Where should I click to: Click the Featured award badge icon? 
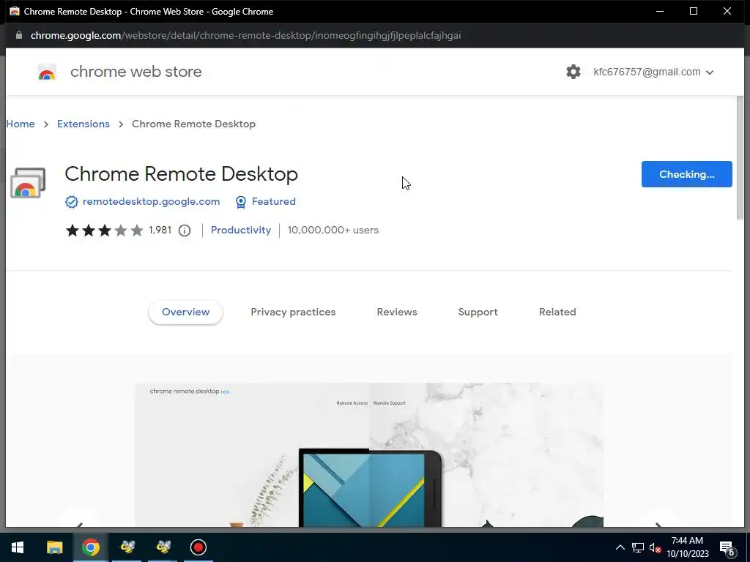click(x=240, y=202)
